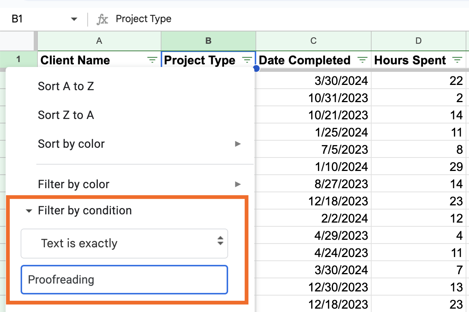Click date cell 4/29/2023

pyautogui.click(x=314, y=236)
